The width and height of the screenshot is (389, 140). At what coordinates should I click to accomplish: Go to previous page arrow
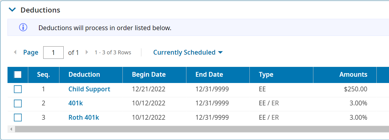tap(15, 52)
